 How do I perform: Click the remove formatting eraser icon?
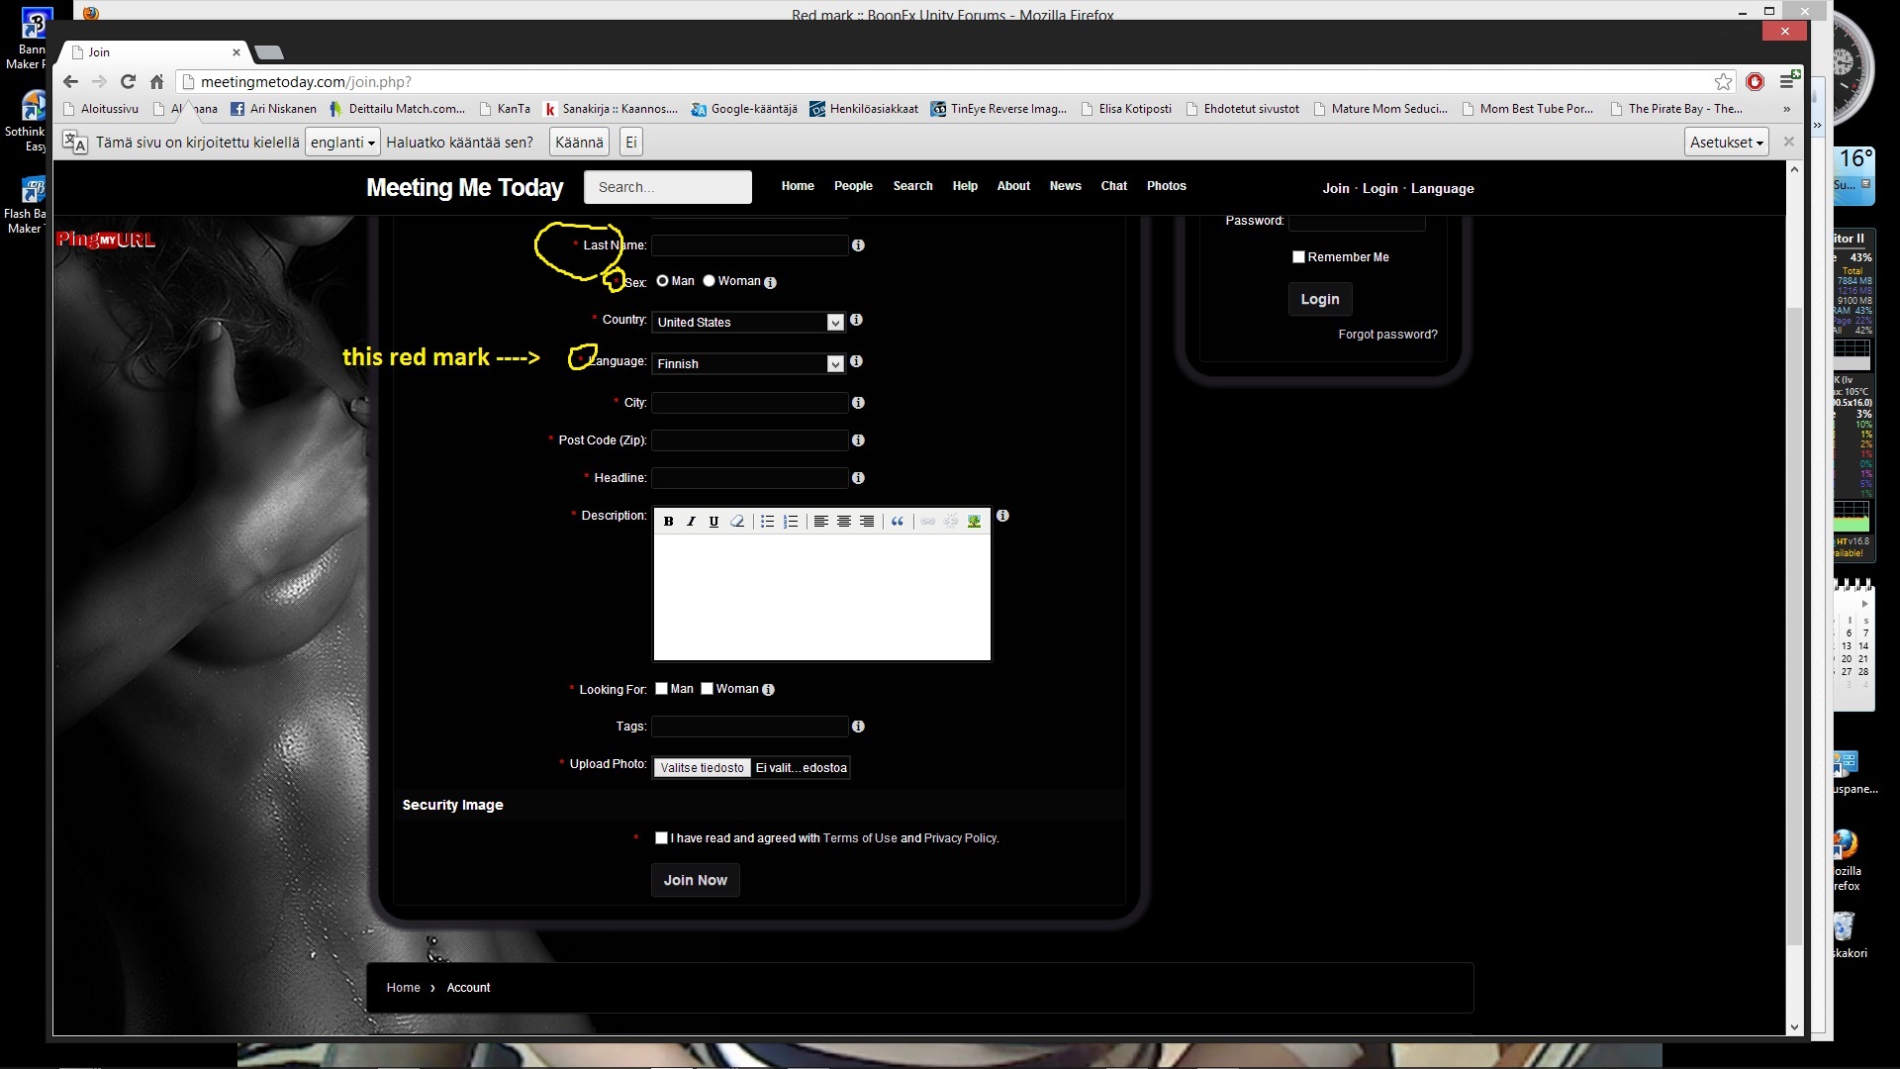click(737, 522)
